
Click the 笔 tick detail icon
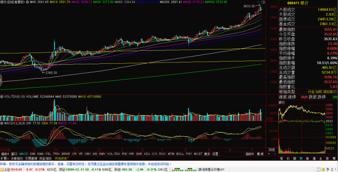coord(281,159)
